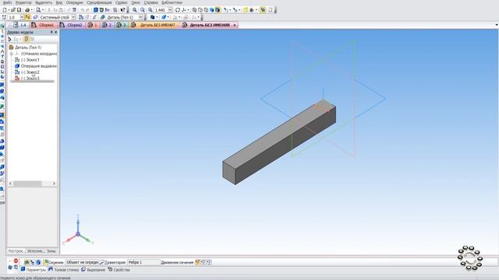Click the Траектория selector button
The height and width of the screenshot is (280, 499).
[112, 263]
